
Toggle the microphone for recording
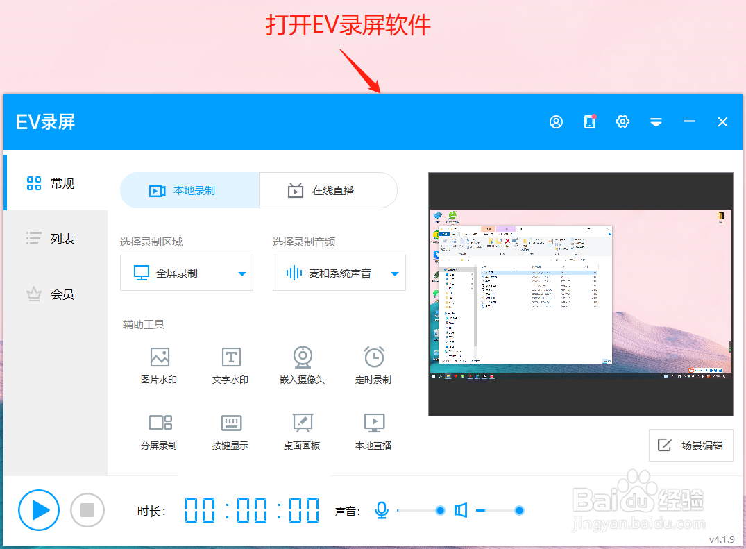tap(381, 510)
